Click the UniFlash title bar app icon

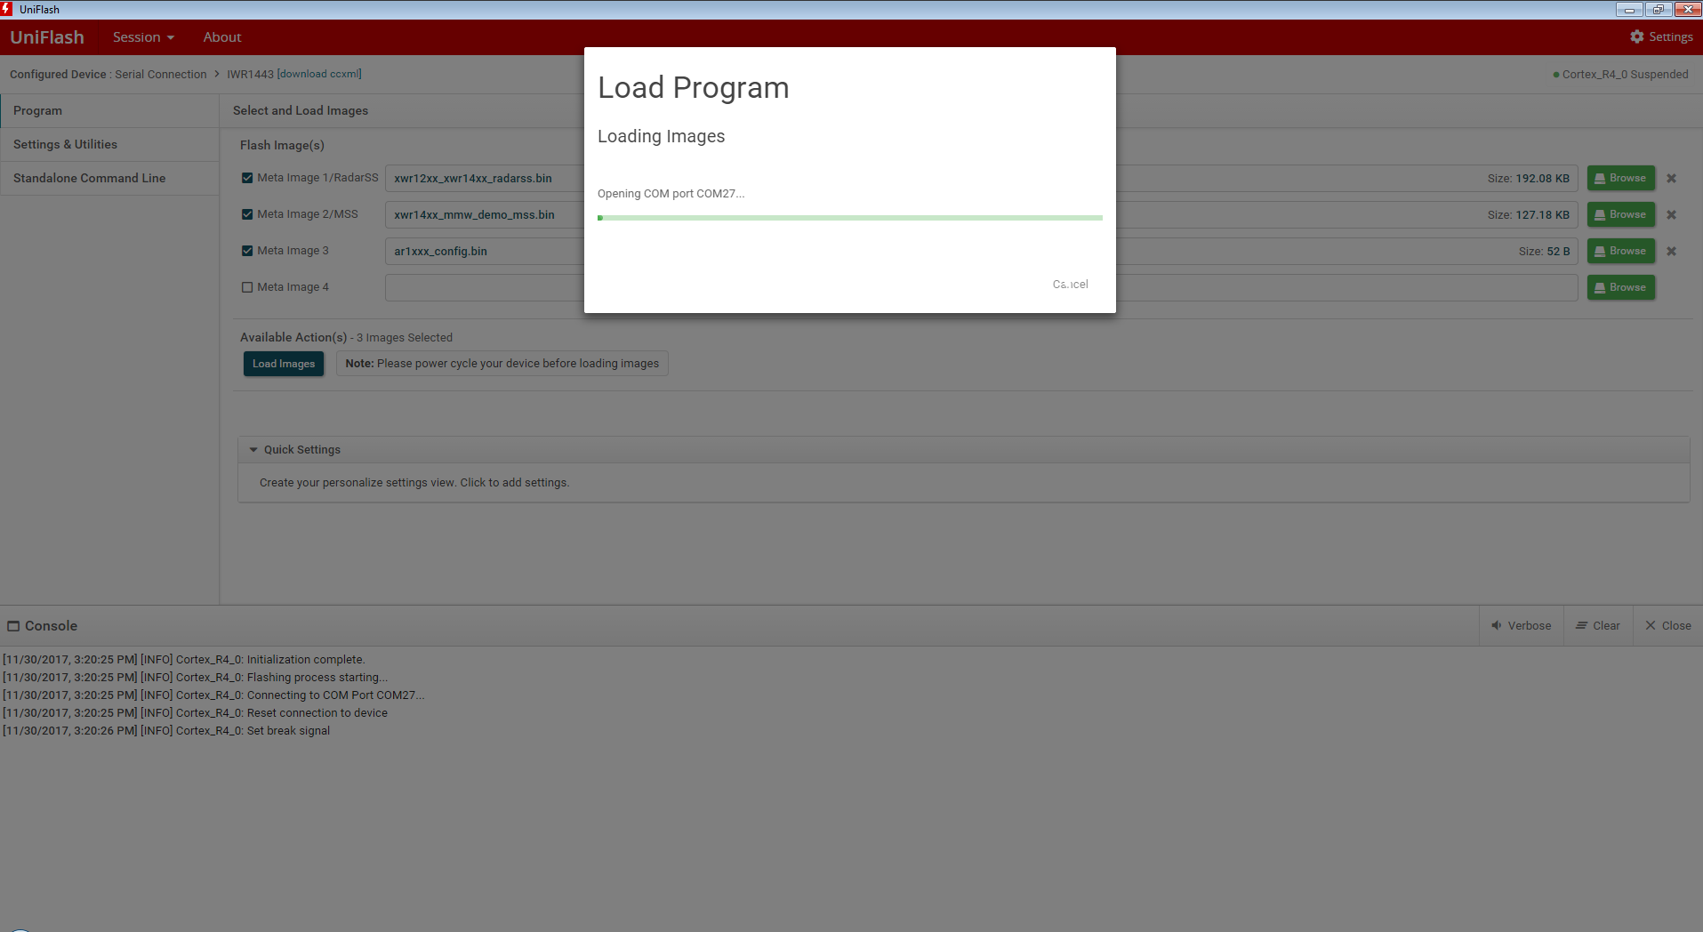point(7,9)
